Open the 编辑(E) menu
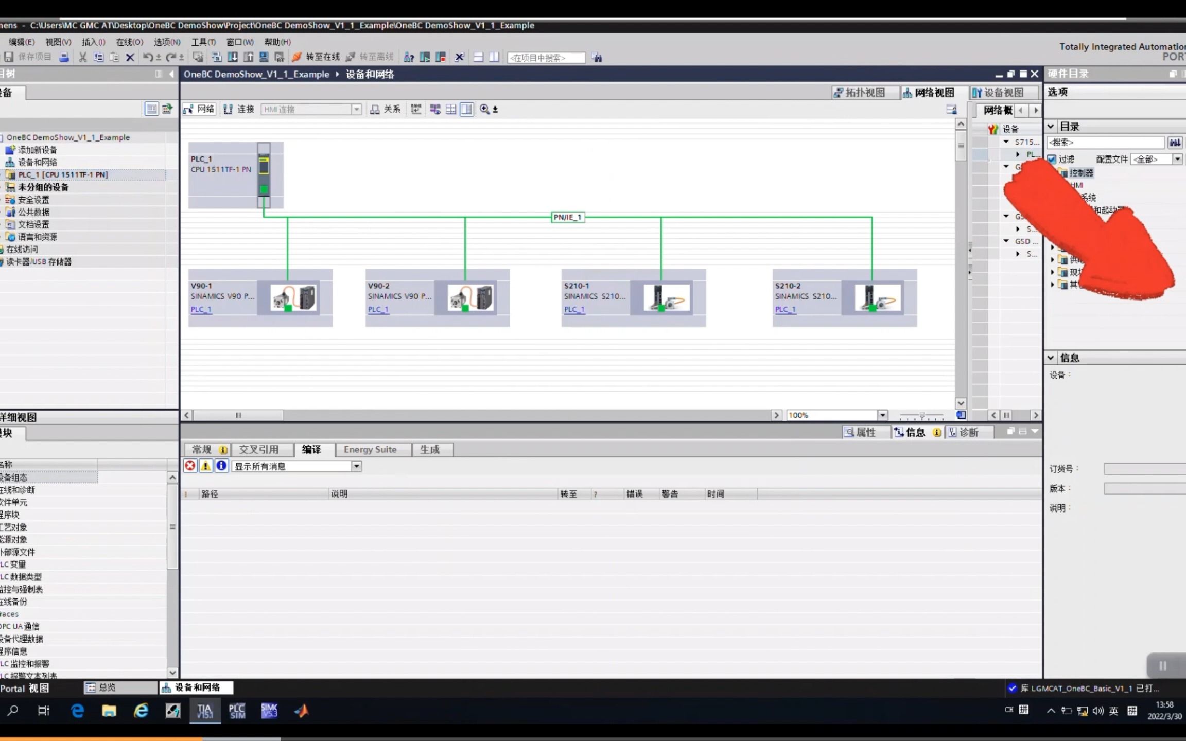The image size is (1186, 741). [22, 42]
